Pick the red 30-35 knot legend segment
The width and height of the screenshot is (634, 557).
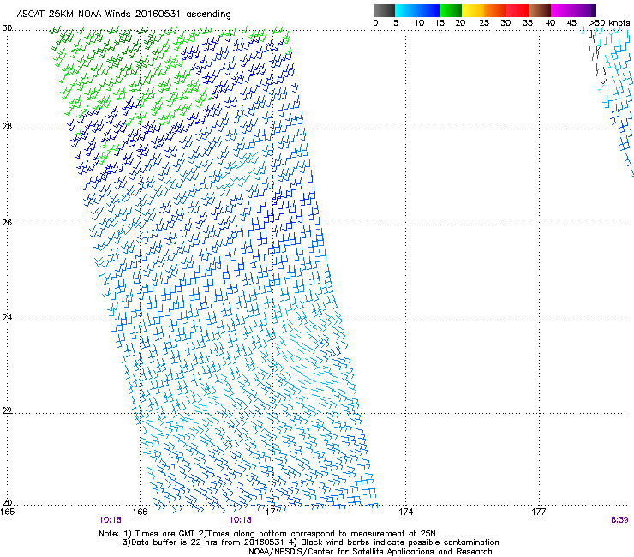coord(517,10)
